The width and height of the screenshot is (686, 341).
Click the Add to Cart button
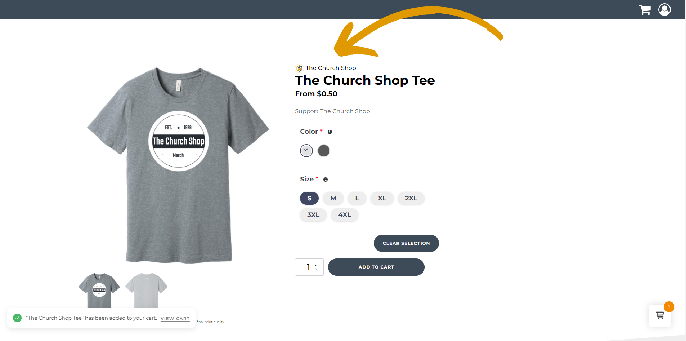click(x=376, y=267)
